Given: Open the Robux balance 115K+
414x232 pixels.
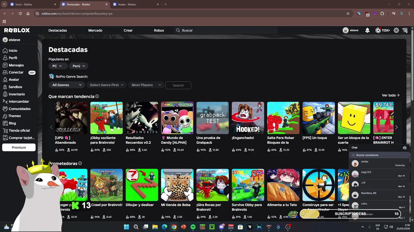Looking at the screenshot, I should click(383, 30).
